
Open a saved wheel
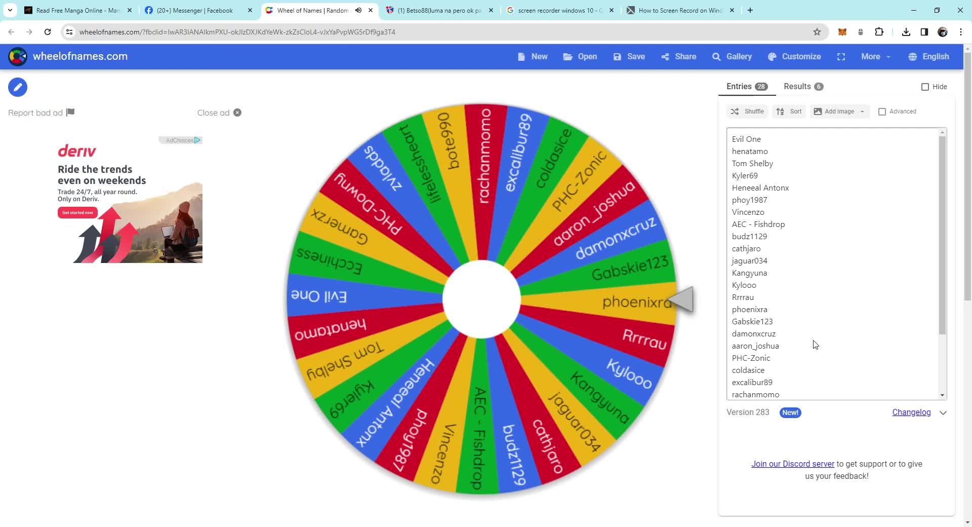click(580, 56)
